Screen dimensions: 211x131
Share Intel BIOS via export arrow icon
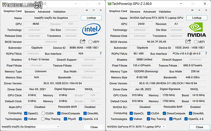83,41
